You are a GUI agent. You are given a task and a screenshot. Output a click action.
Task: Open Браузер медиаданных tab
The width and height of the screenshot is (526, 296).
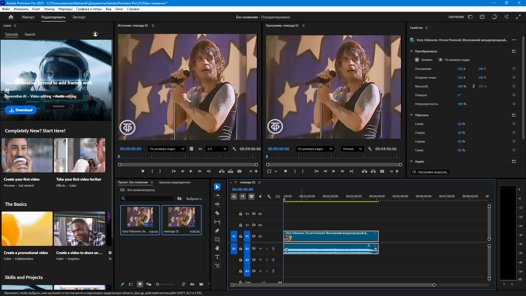(175, 182)
